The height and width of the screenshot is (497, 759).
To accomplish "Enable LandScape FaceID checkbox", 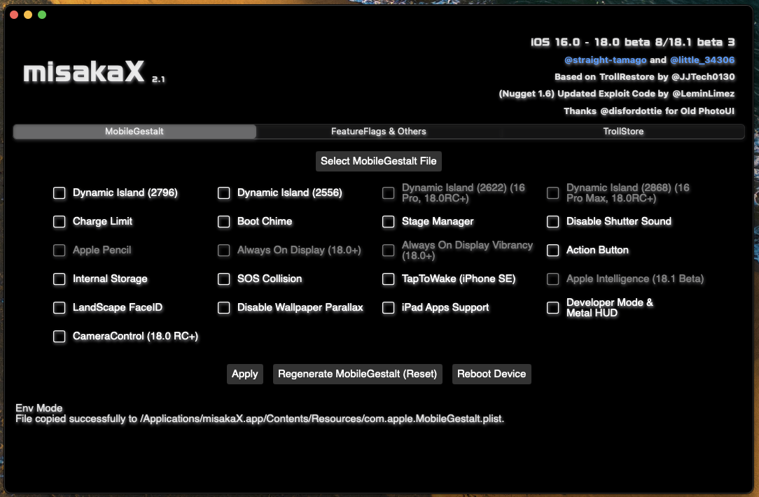I will coord(59,308).
